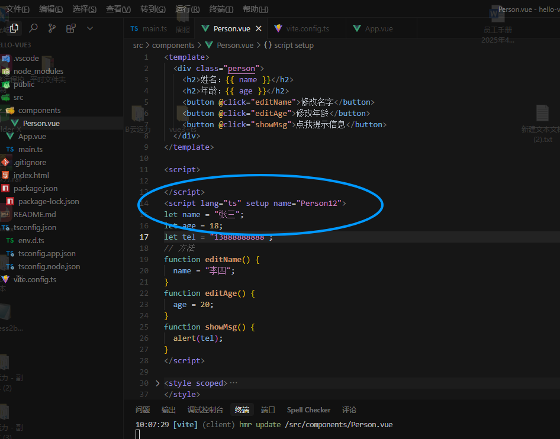Select the Search magnifier icon
This screenshot has height=439, width=560.
(x=33, y=28)
